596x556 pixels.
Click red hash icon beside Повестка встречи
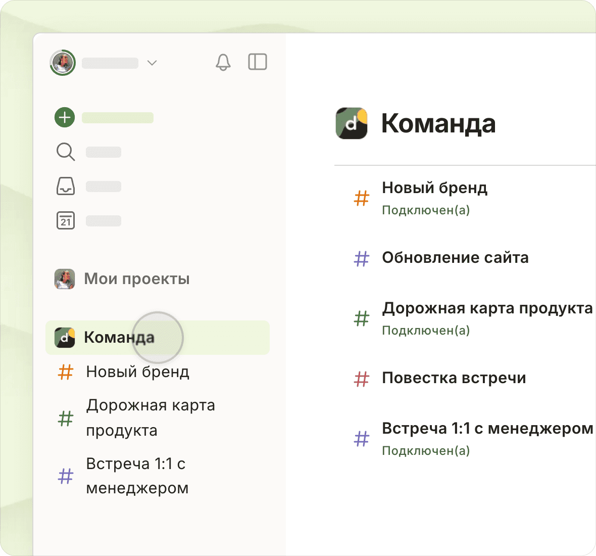(x=362, y=379)
